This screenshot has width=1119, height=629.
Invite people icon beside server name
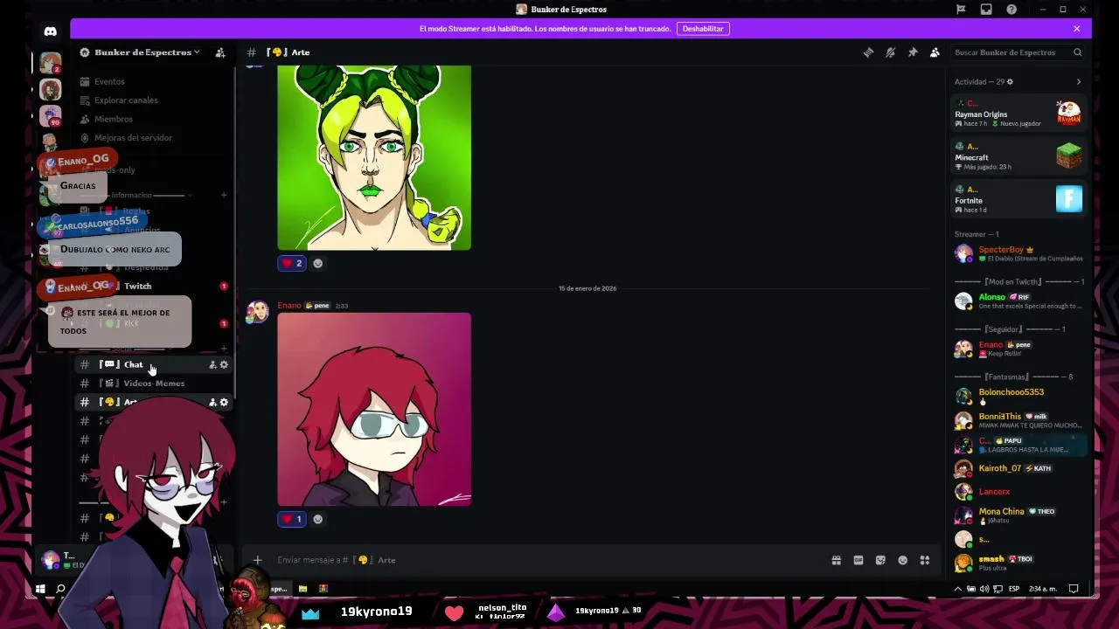[x=220, y=52]
